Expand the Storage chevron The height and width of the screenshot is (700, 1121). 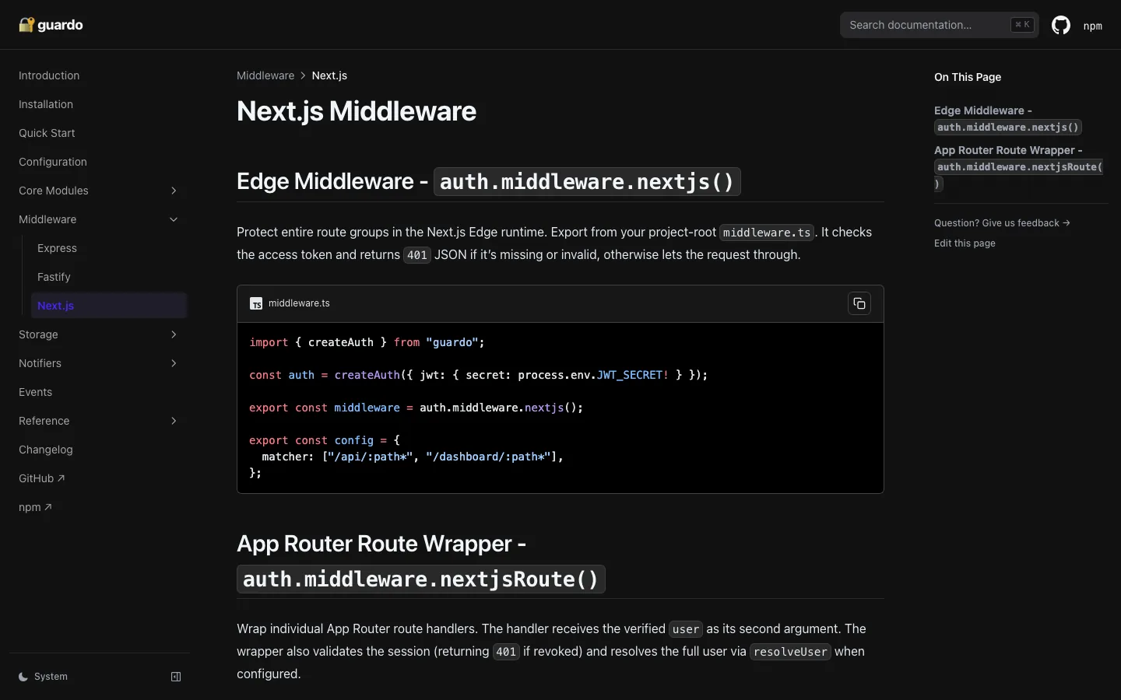(x=174, y=334)
